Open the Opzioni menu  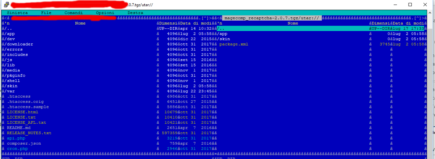point(105,13)
